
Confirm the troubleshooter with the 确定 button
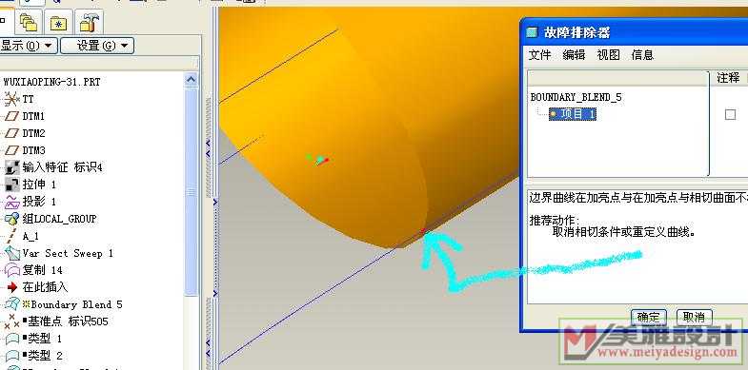click(649, 317)
